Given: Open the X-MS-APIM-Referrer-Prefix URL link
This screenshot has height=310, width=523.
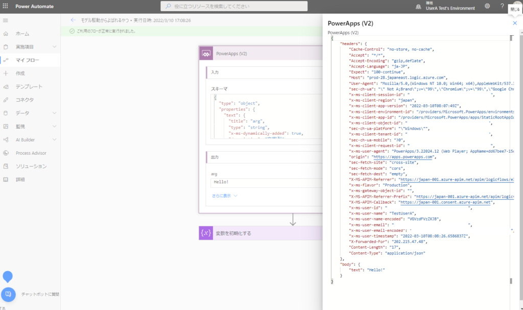Looking at the screenshot, I should tap(465, 197).
